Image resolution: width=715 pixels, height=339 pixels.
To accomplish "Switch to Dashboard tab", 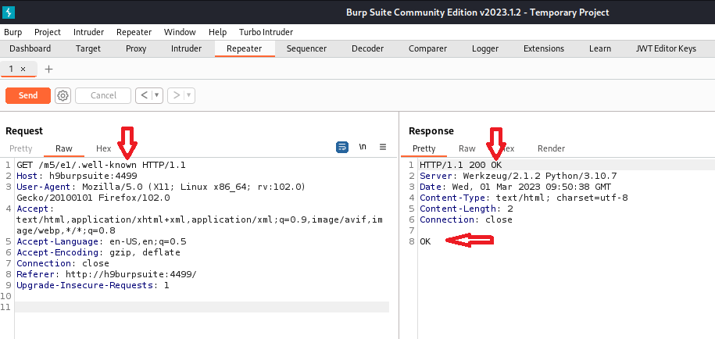I will tap(30, 48).
